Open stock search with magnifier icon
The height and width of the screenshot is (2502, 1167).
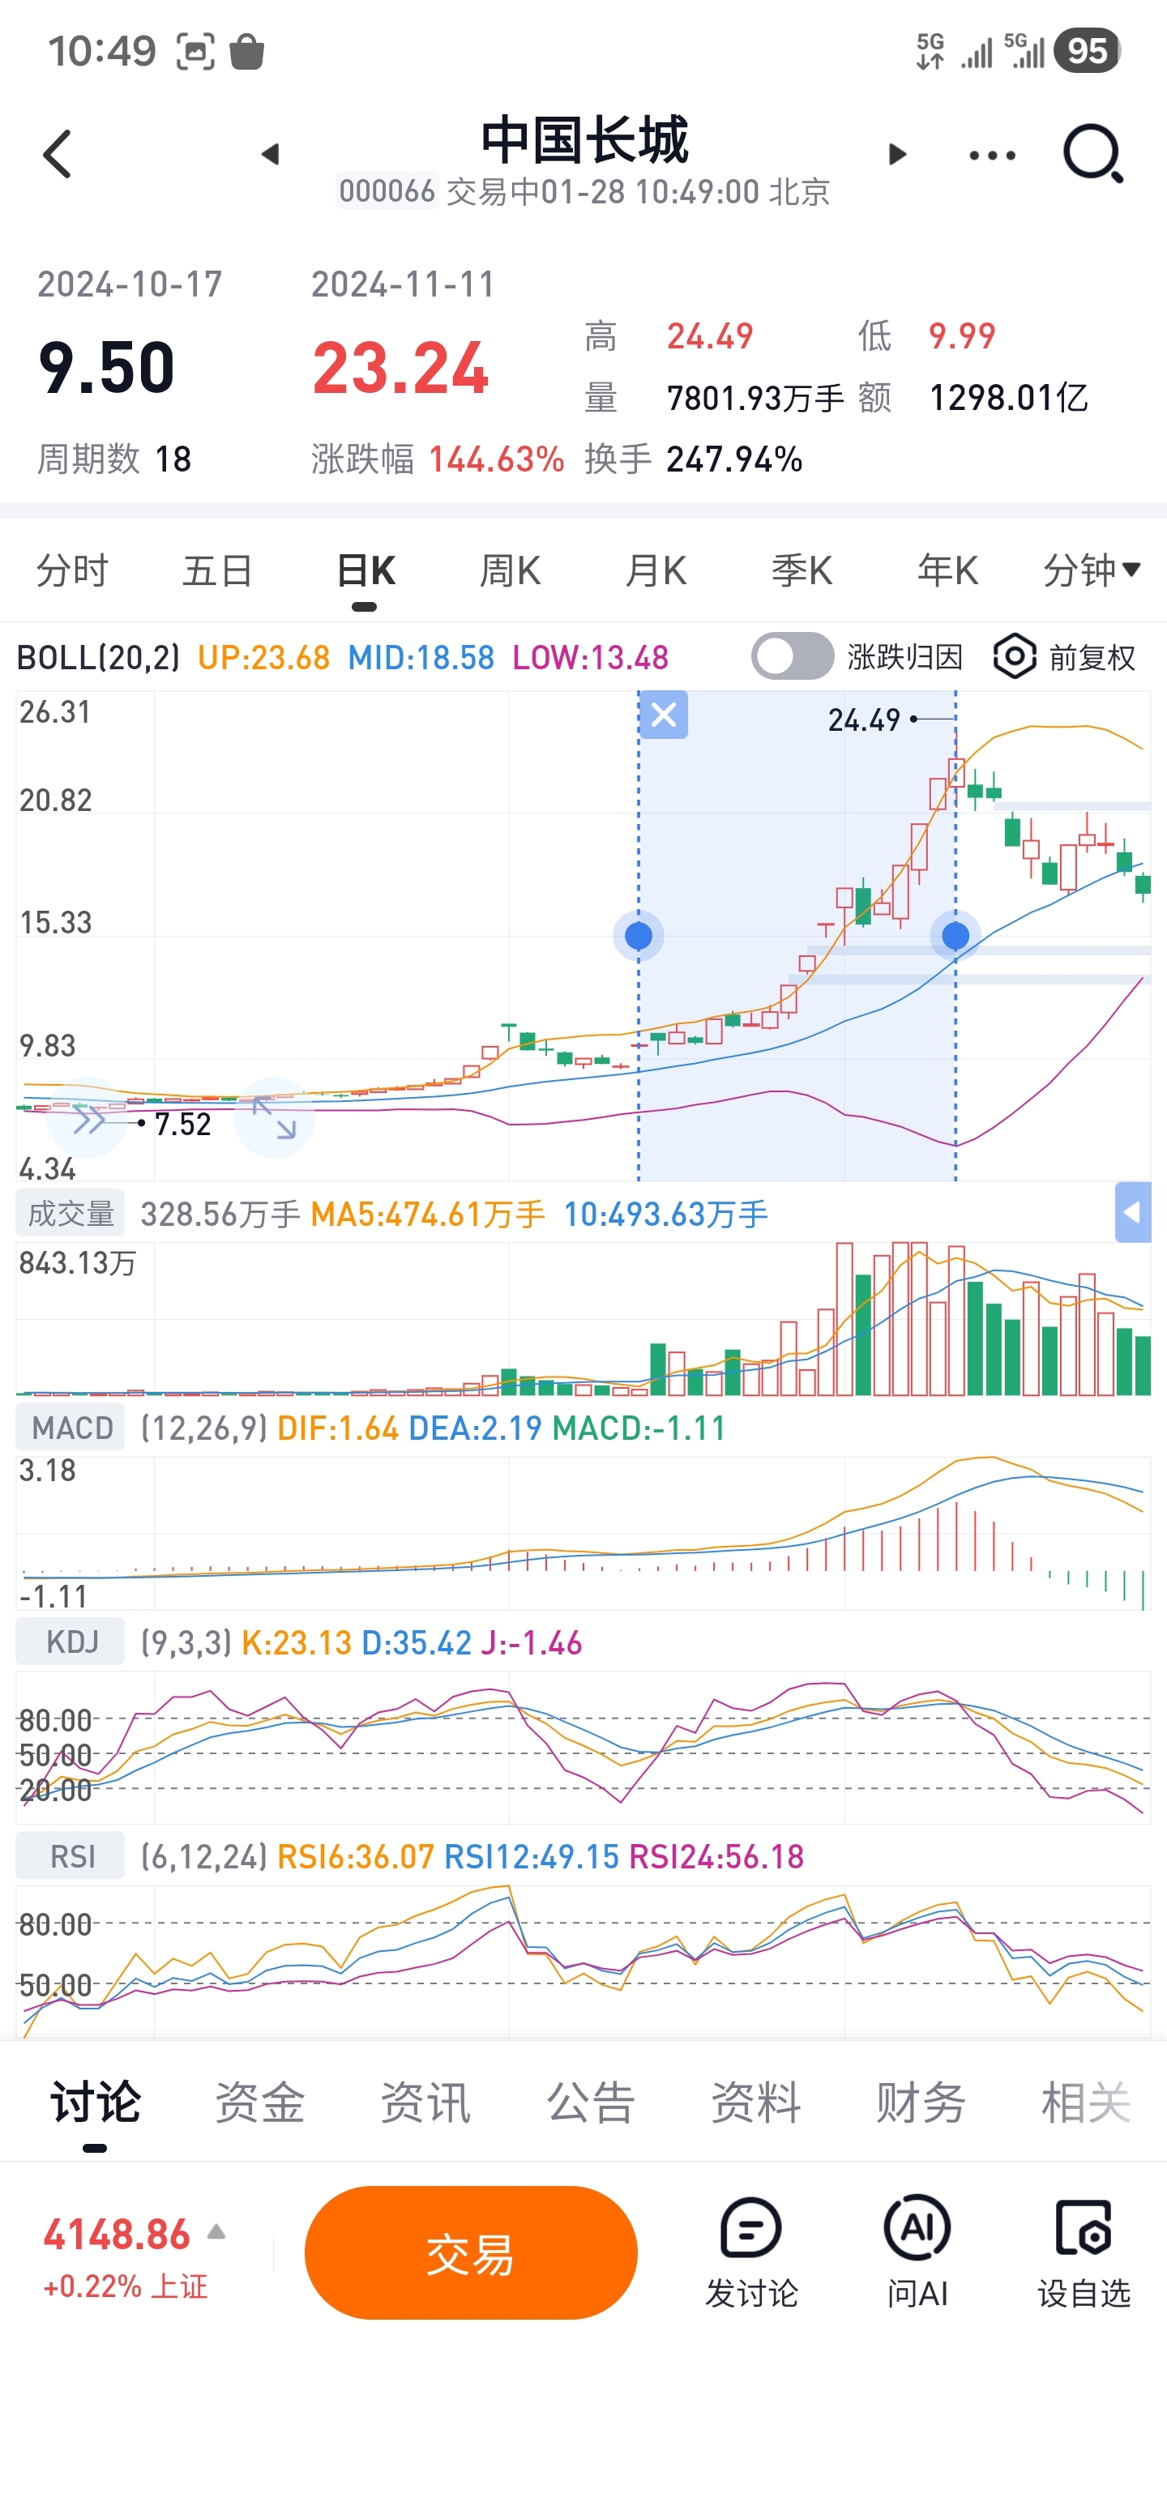(x=1093, y=153)
